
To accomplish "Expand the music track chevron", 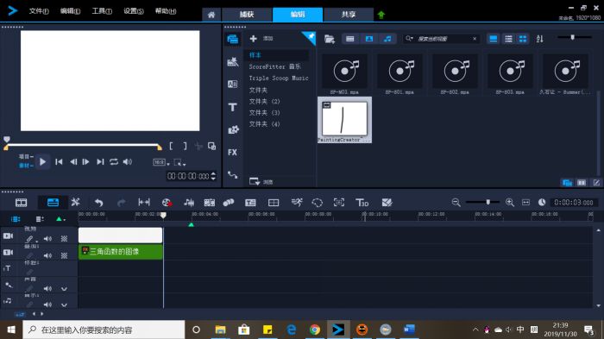I will (x=64, y=304).
